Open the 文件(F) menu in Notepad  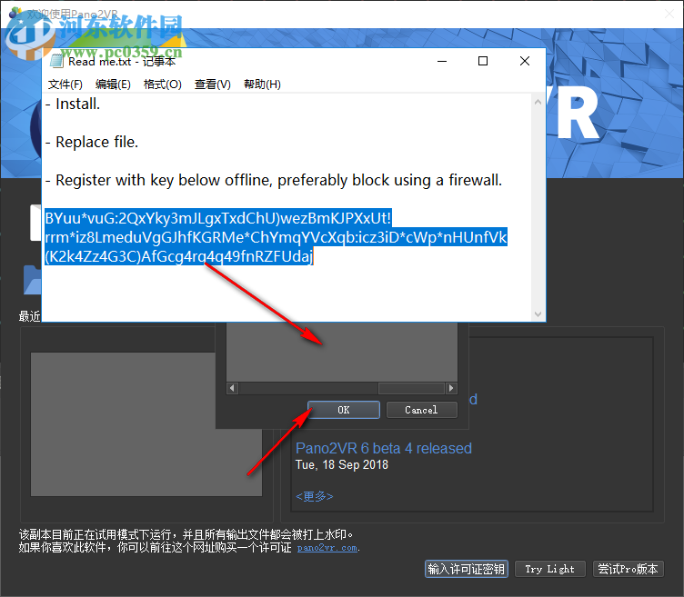coord(65,85)
